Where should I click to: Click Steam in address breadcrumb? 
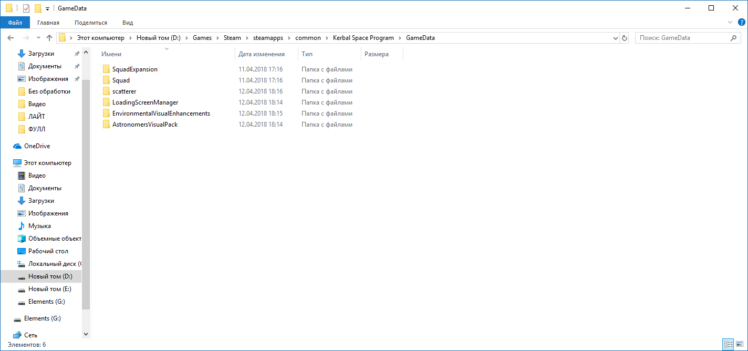click(232, 38)
